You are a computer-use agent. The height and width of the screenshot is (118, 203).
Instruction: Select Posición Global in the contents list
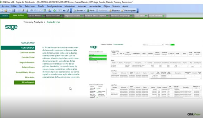[x=28, y=57]
